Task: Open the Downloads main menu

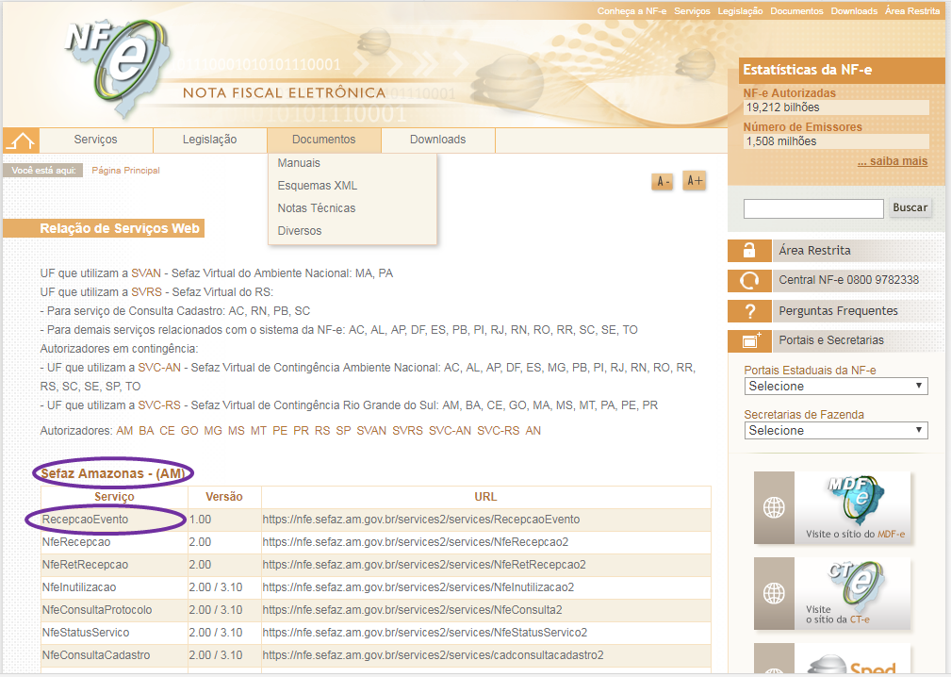Action: click(438, 140)
